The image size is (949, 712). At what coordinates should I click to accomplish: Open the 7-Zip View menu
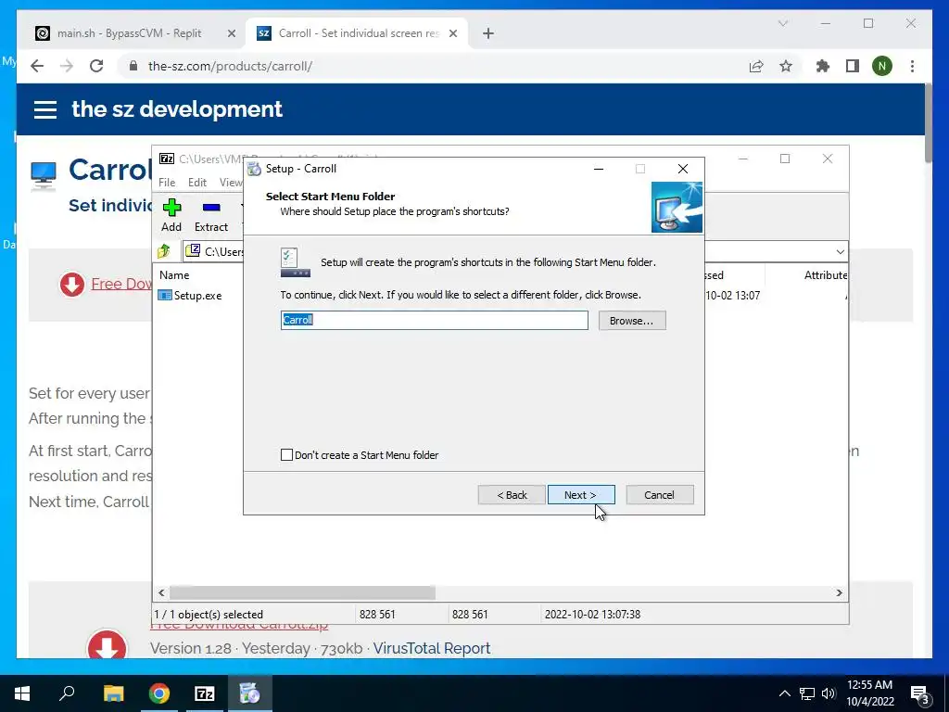click(x=231, y=183)
